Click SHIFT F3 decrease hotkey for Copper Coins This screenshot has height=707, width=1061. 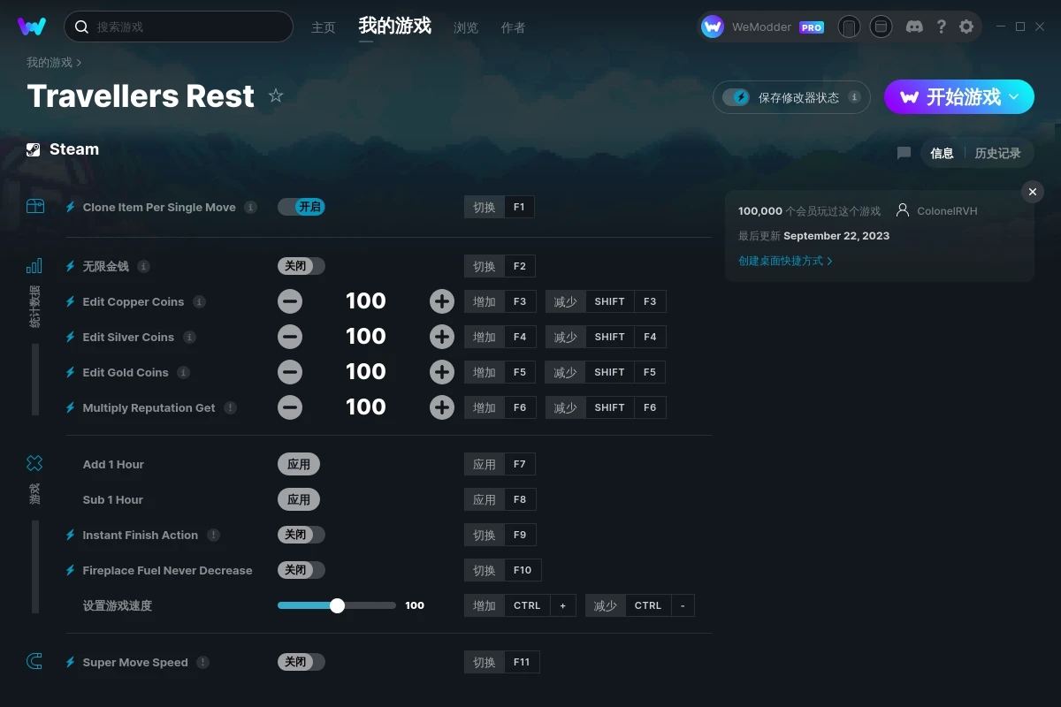(626, 301)
